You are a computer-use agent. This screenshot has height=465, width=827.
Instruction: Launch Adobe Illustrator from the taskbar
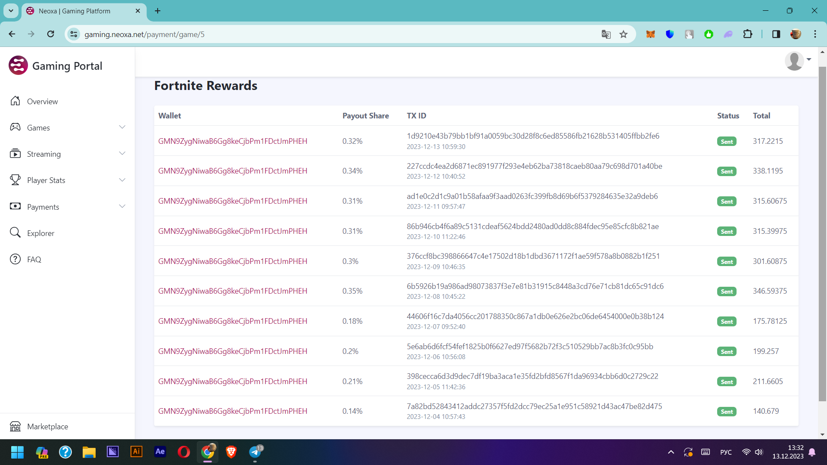click(x=136, y=452)
